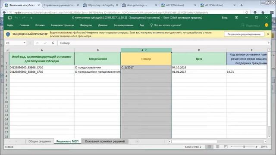
Task: Click the zoom slider handle
Action: pyautogui.click(x=244, y=147)
